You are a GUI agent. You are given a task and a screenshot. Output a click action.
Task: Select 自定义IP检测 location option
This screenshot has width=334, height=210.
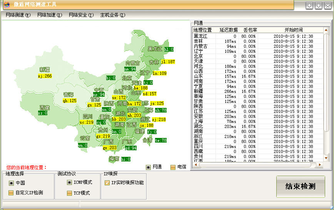tap(11, 193)
